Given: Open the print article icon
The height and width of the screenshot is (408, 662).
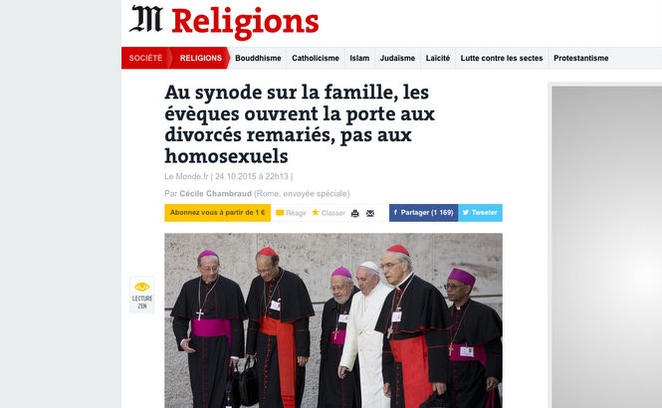Looking at the screenshot, I should pyautogui.click(x=355, y=214).
